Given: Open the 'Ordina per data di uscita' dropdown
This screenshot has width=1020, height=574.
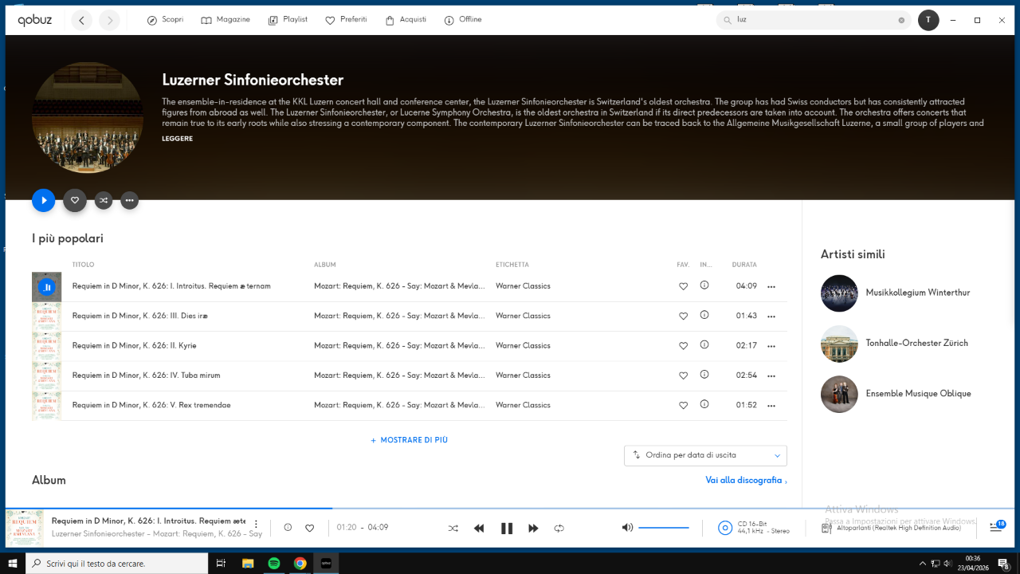Looking at the screenshot, I should [705, 455].
